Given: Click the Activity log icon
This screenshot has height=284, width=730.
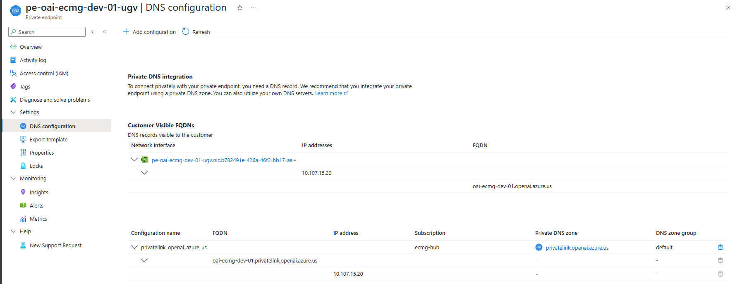Looking at the screenshot, I should pos(13,60).
